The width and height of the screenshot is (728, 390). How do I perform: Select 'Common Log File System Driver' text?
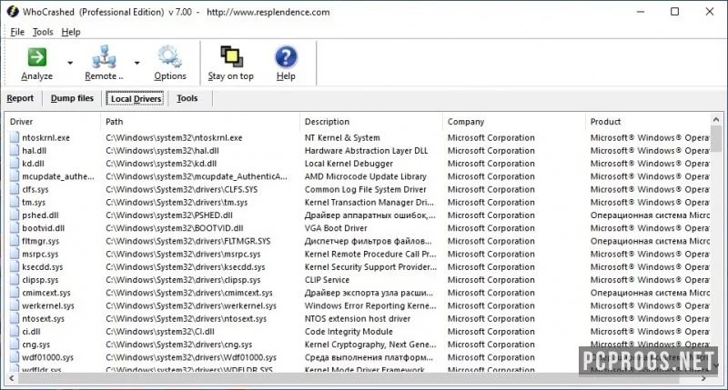point(366,190)
